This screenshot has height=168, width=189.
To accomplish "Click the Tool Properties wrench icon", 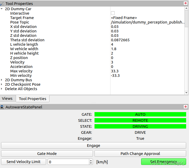I will coord(2,4).
